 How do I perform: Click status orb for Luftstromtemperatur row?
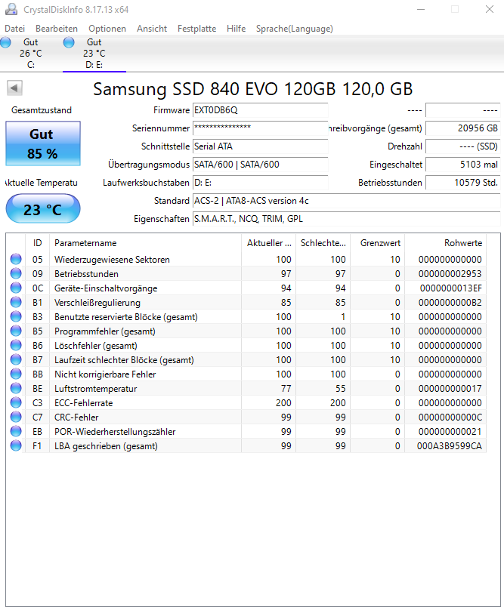pyautogui.click(x=16, y=388)
